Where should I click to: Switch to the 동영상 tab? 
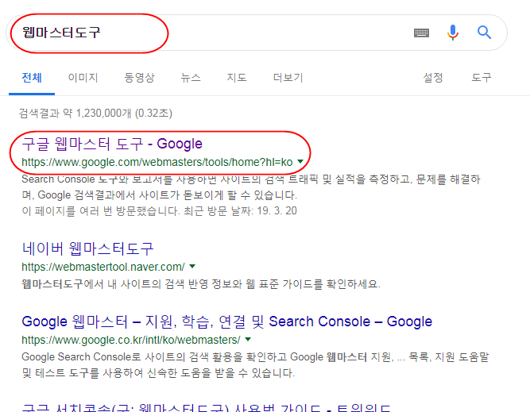click(x=139, y=78)
